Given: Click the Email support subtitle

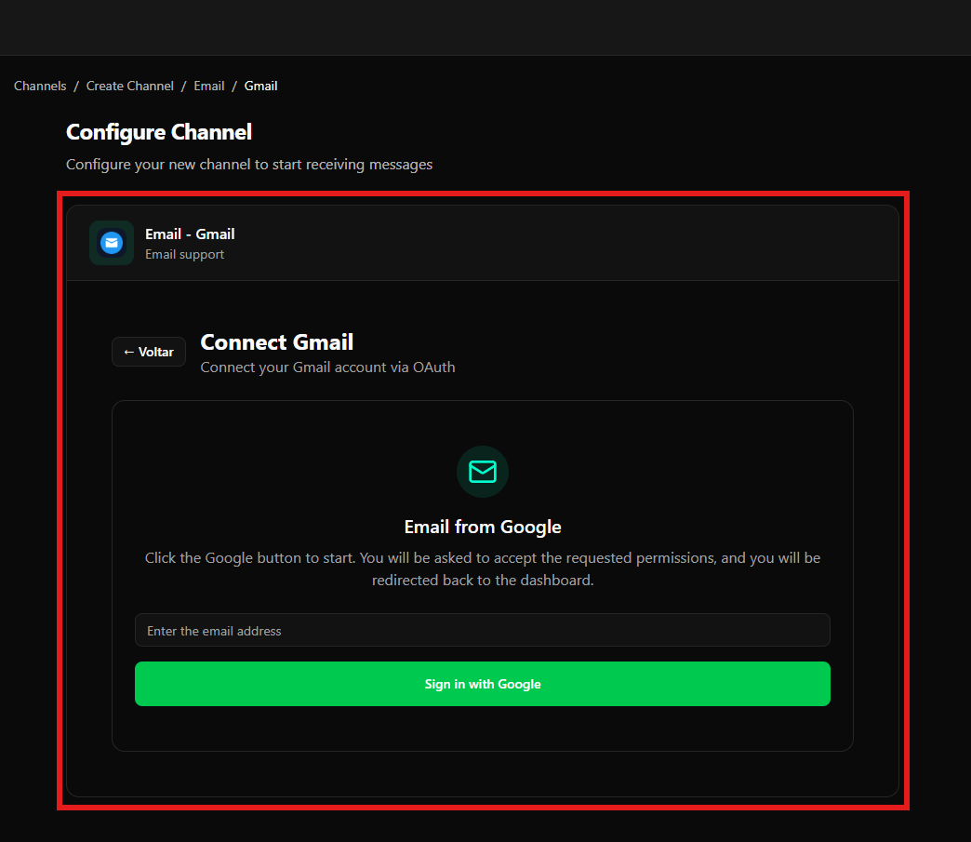Looking at the screenshot, I should 184,255.
